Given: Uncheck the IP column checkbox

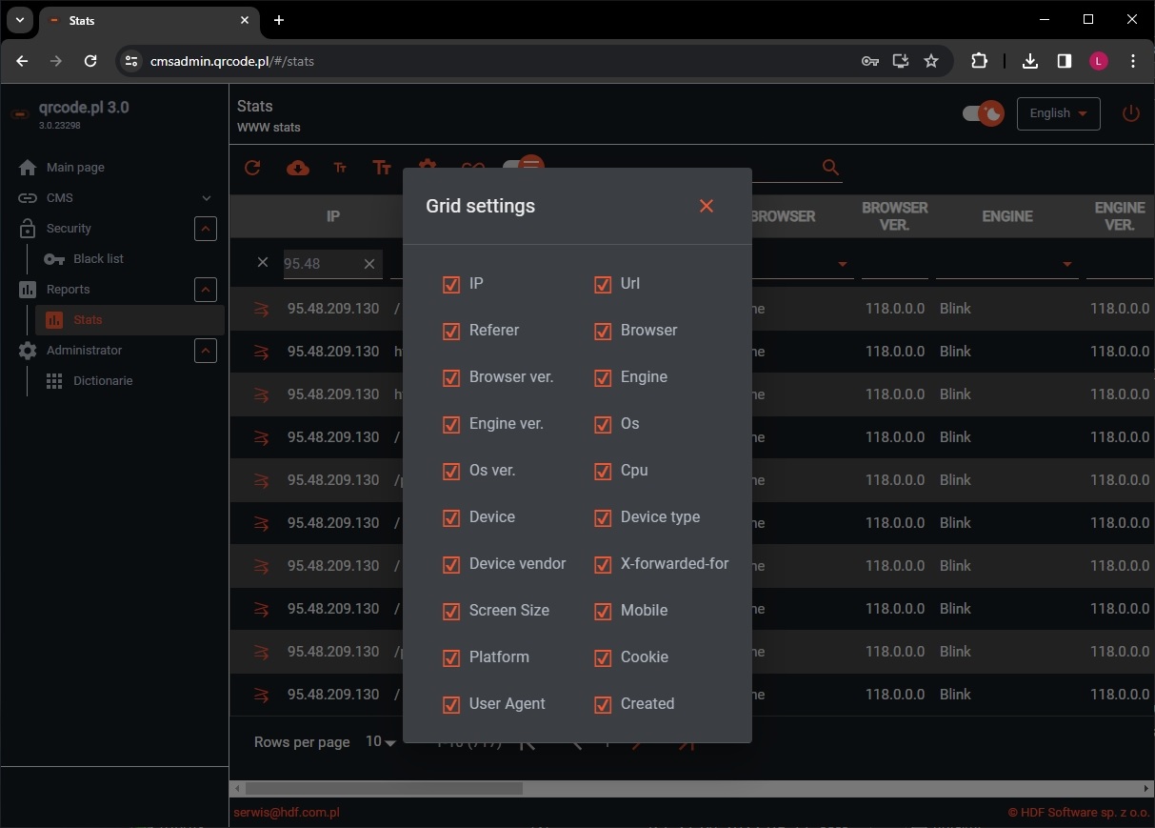Looking at the screenshot, I should pyautogui.click(x=450, y=284).
